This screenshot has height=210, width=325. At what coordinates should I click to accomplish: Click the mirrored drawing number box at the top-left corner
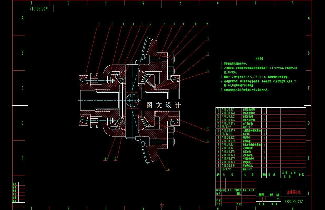click(x=39, y=9)
